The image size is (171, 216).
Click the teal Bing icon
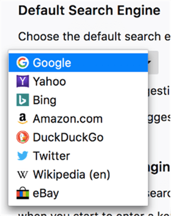[x=22, y=100]
